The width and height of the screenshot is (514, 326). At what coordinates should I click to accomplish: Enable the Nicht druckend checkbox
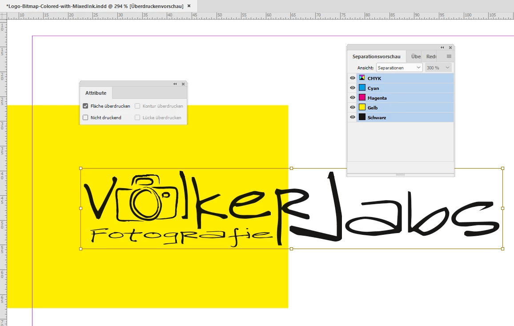pyautogui.click(x=85, y=117)
